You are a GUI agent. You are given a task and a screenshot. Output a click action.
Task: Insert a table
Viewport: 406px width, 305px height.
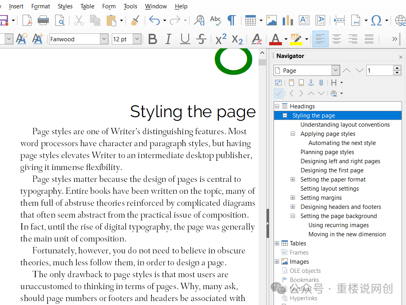[251, 20]
